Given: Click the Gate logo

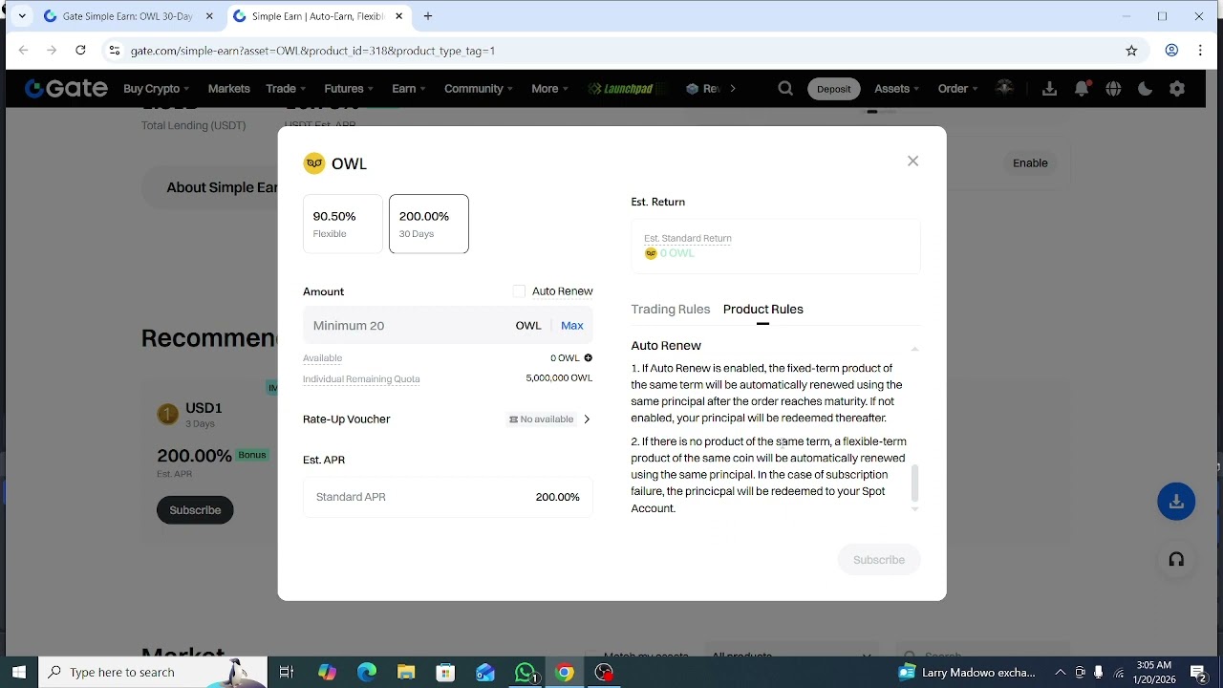Looking at the screenshot, I should [66, 89].
